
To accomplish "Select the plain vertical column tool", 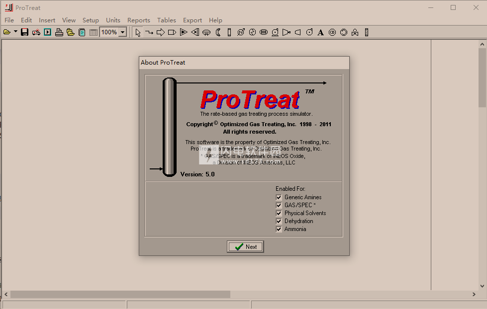I will 229,32.
